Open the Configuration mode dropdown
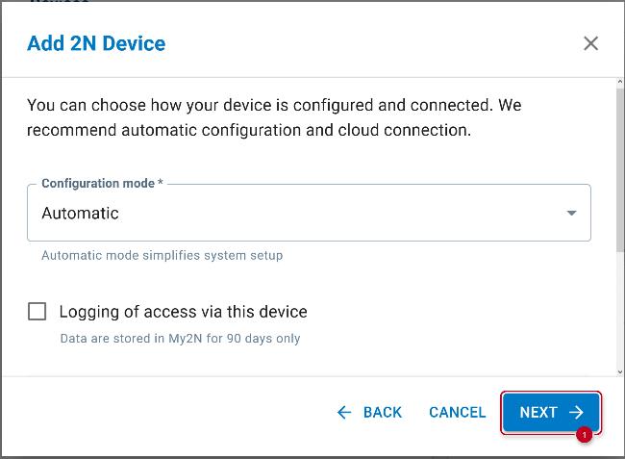This screenshot has width=625, height=459. coord(308,213)
